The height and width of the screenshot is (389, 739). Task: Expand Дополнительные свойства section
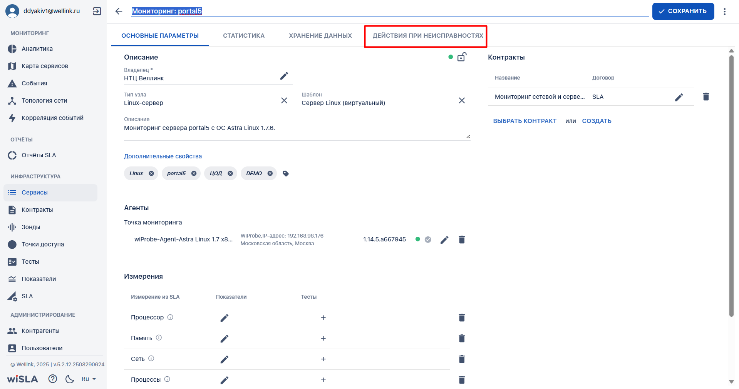163,156
